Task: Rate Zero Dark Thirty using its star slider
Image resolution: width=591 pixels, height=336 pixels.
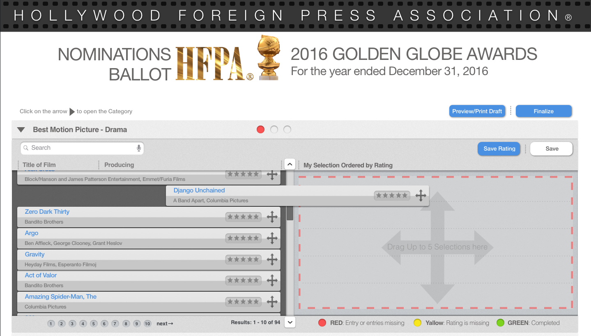Action: pyautogui.click(x=243, y=217)
